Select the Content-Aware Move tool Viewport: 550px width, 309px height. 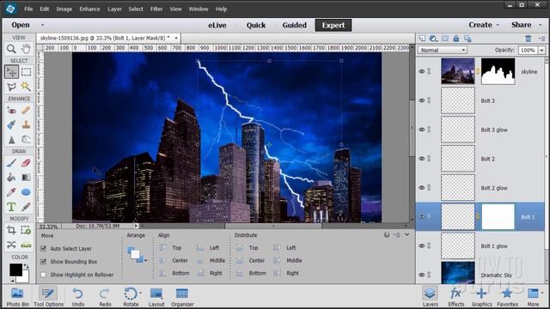[11, 245]
